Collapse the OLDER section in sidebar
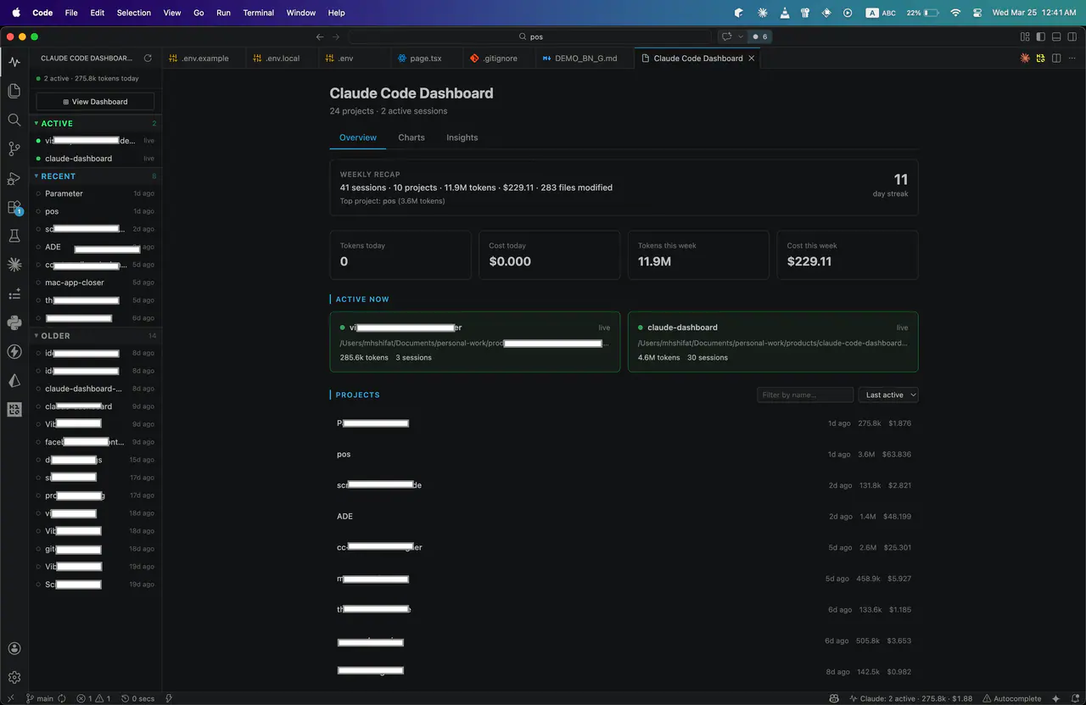Image resolution: width=1086 pixels, height=705 pixels. [x=95, y=336]
